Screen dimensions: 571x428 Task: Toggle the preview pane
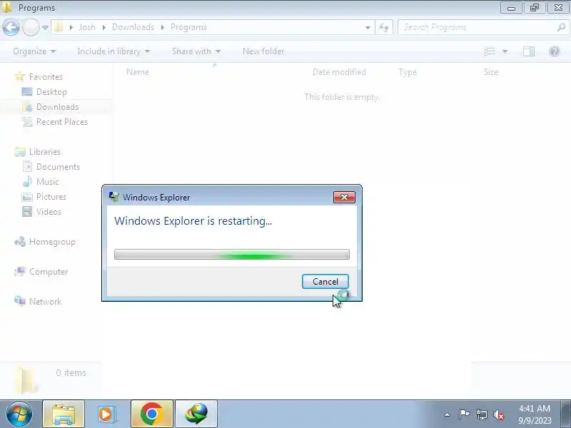529,51
